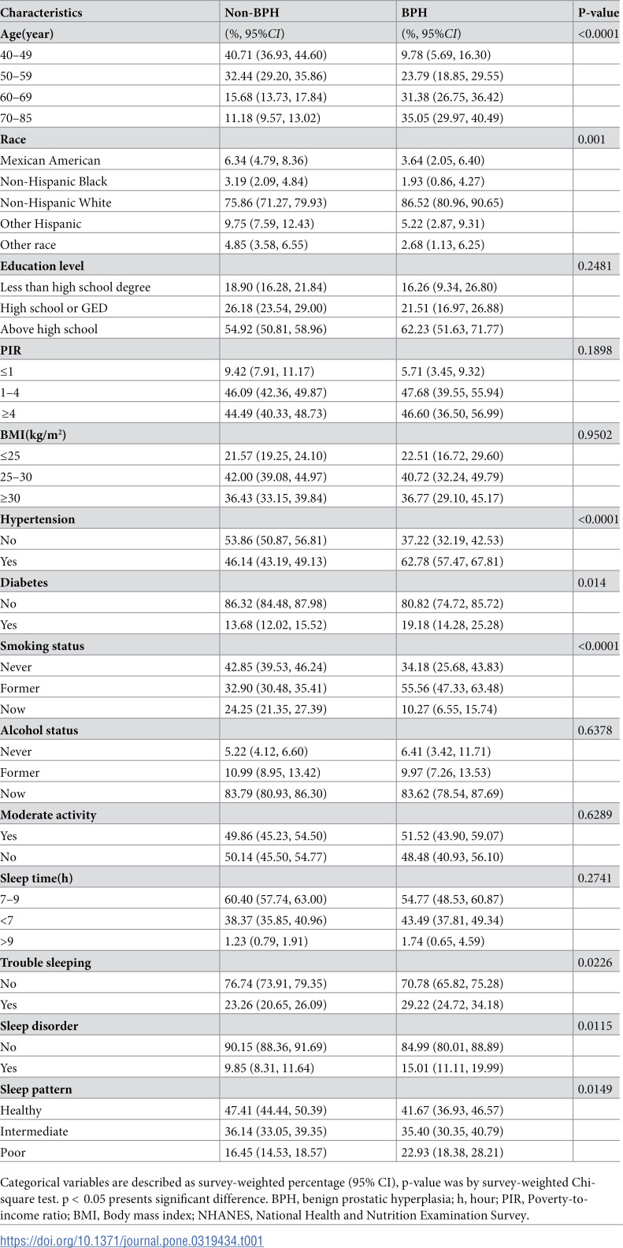
Task: Click the PIR section heading
Action: click(9, 350)
